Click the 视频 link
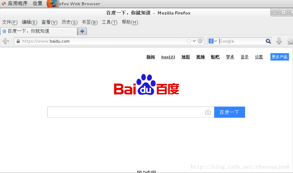This screenshot has width=293, height=173. point(200,57)
